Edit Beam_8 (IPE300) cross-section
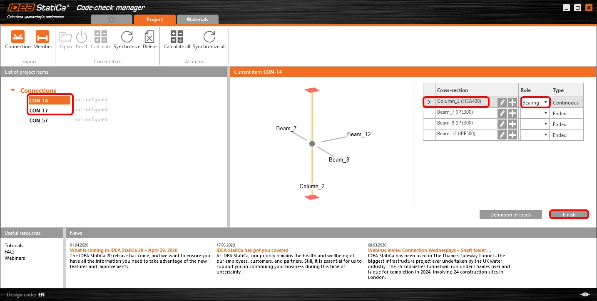This screenshot has width=597, height=301. pyautogui.click(x=502, y=124)
